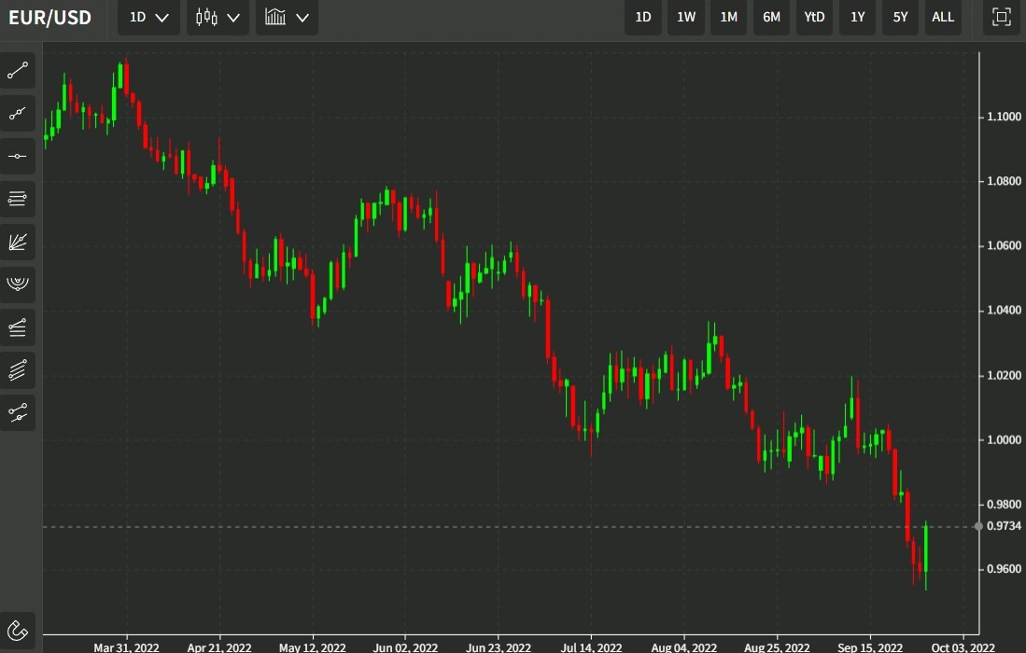Select the horizontal line drawing tool
Screen dimensions: 1026x653
(18, 156)
